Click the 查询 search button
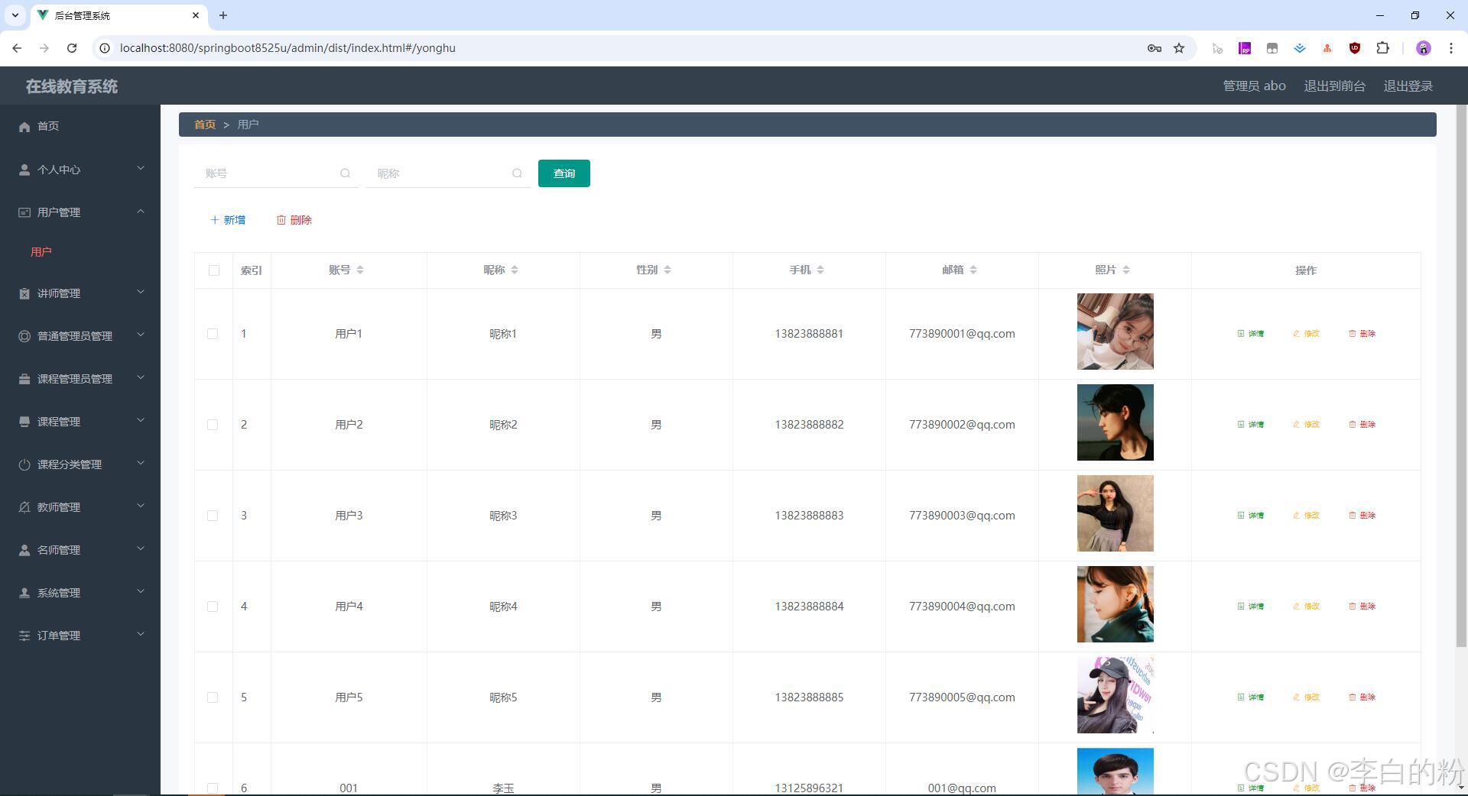Image resolution: width=1468 pixels, height=796 pixels. (x=564, y=173)
